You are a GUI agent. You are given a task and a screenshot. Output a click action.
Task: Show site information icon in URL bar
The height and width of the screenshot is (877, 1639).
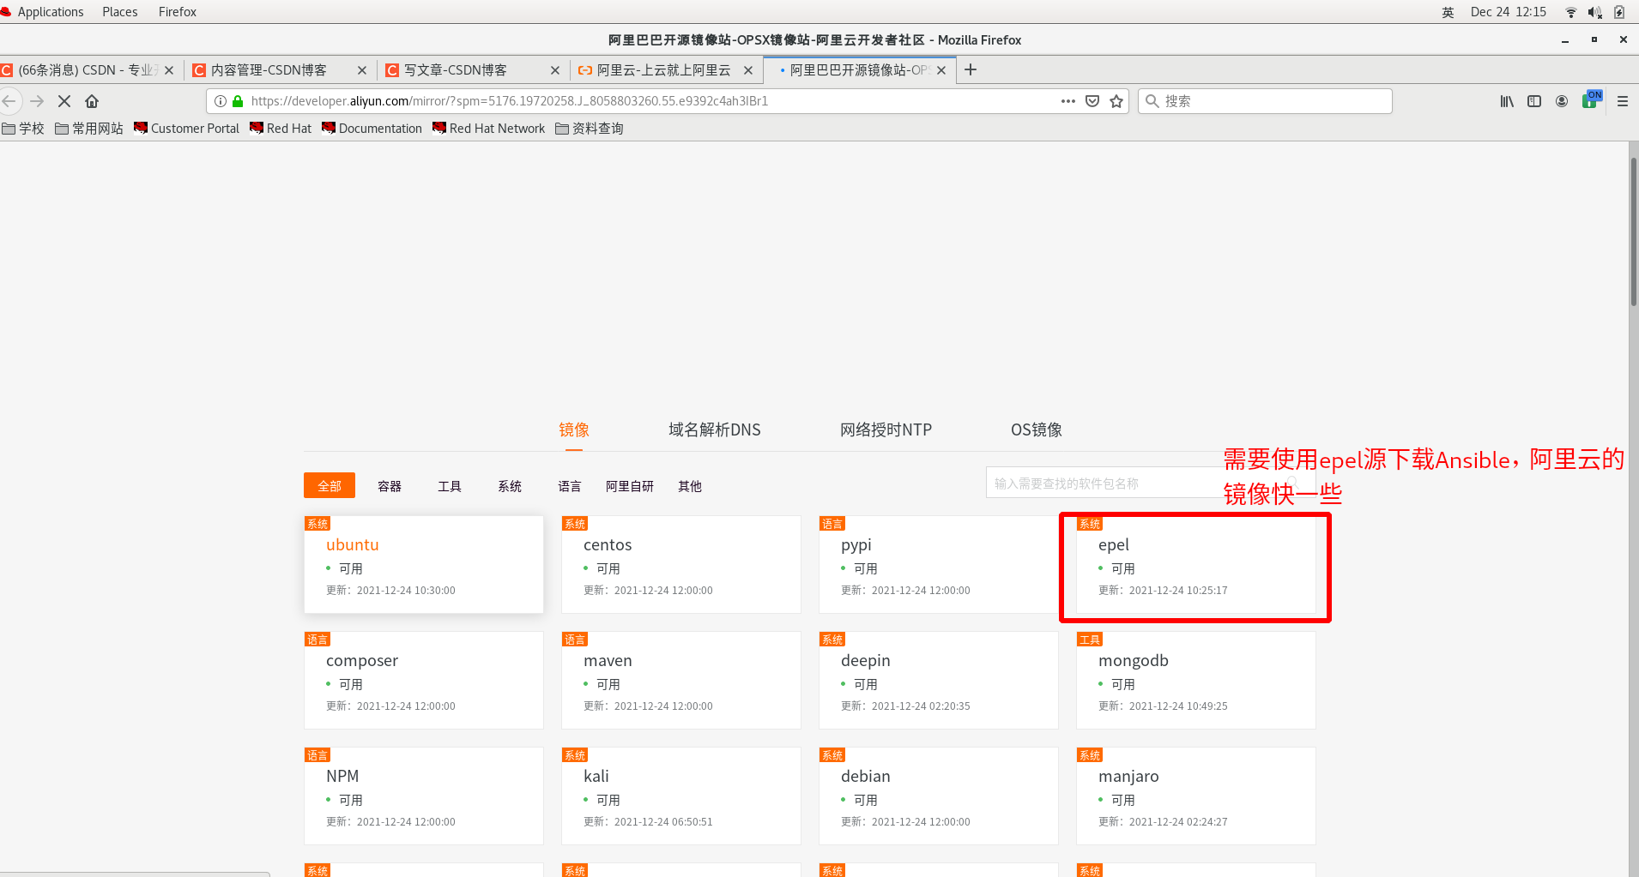point(221,101)
